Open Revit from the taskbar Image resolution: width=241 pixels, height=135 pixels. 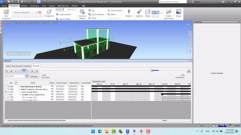134,131
